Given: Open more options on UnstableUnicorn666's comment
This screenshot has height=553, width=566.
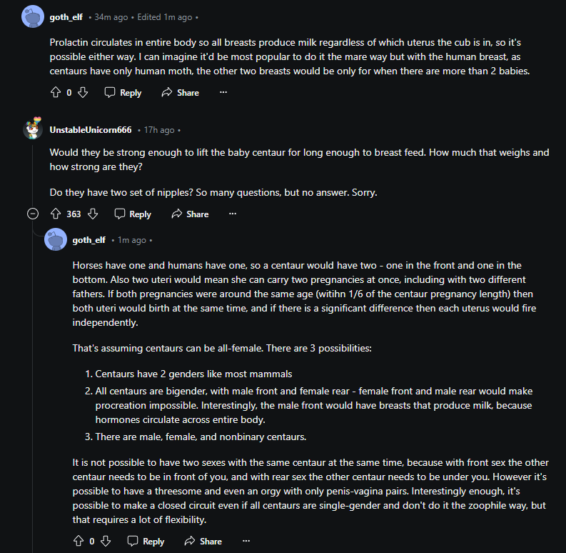Looking at the screenshot, I should [233, 214].
